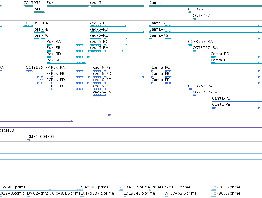
Task: Select the IP07965.3prime EST label
Action: pyautogui.click(x=225, y=193)
